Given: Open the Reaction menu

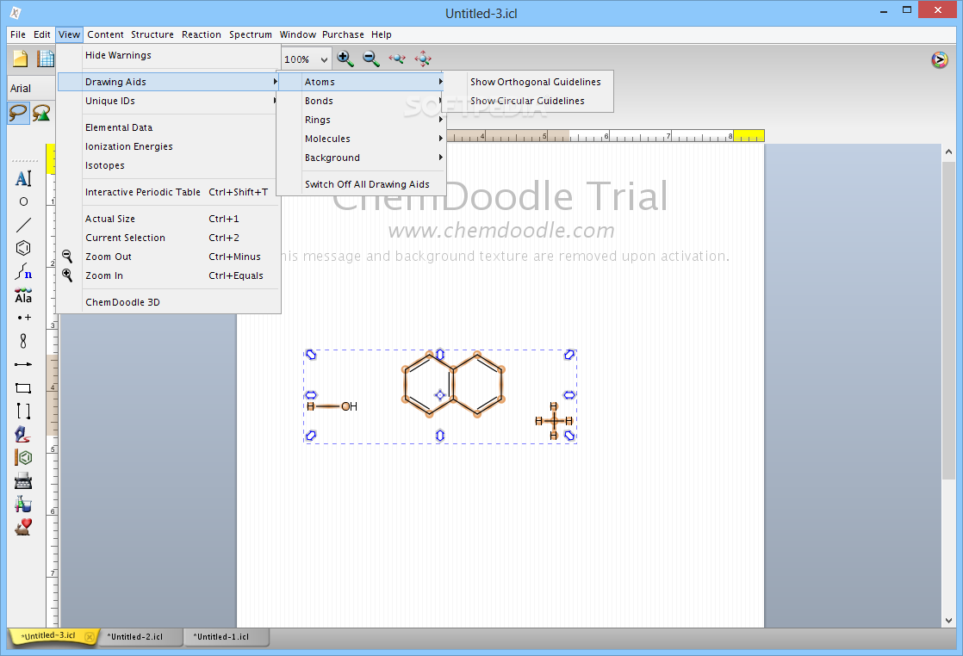Looking at the screenshot, I should pos(202,34).
